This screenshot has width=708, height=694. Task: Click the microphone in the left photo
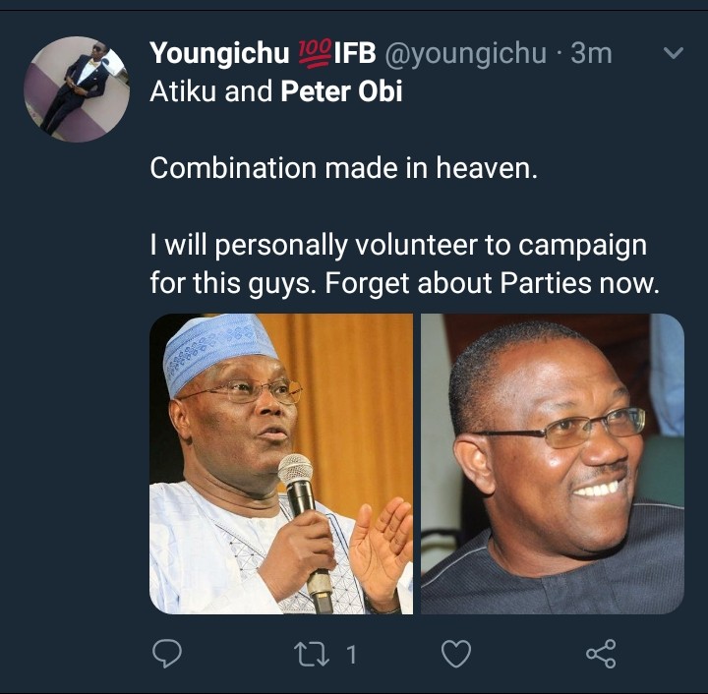coord(298,492)
